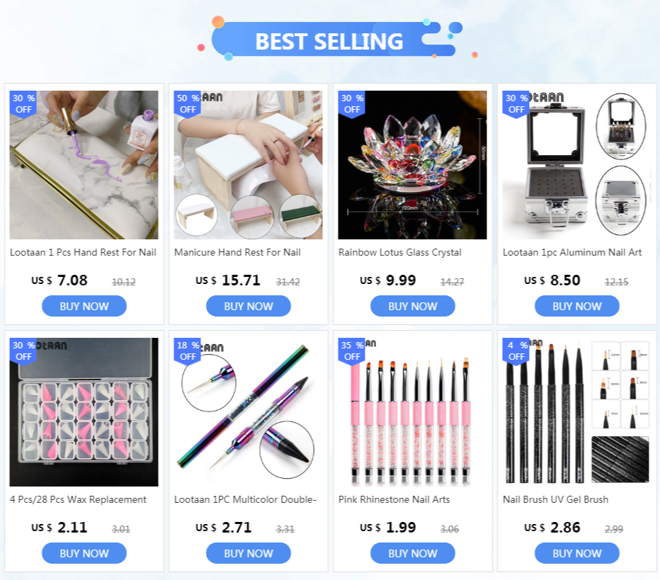The image size is (660, 580).
Task: Buy the Lootaan Hand Rest at 7.08
Action: coord(84,306)
